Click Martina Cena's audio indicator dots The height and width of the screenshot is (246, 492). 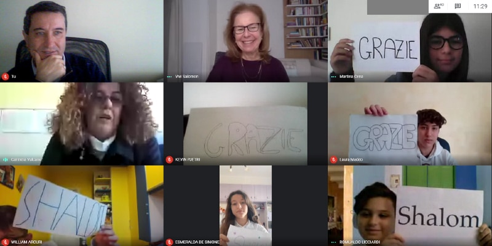tap(333, 76)
